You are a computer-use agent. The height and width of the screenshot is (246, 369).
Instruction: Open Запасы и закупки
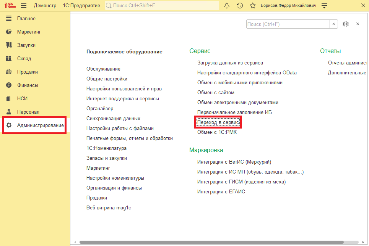point(107,158)
